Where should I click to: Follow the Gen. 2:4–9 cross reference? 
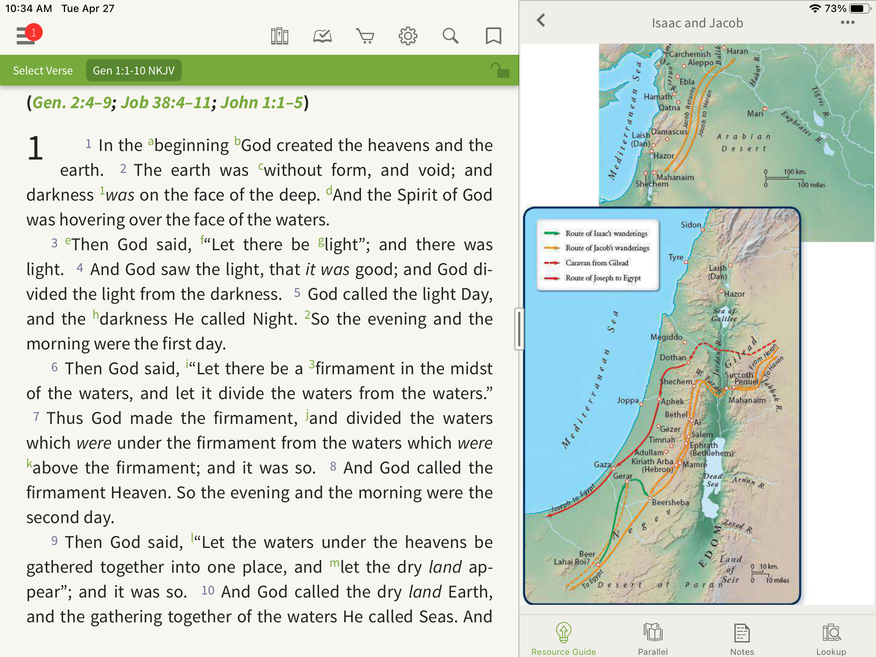(x=72, y=103)
